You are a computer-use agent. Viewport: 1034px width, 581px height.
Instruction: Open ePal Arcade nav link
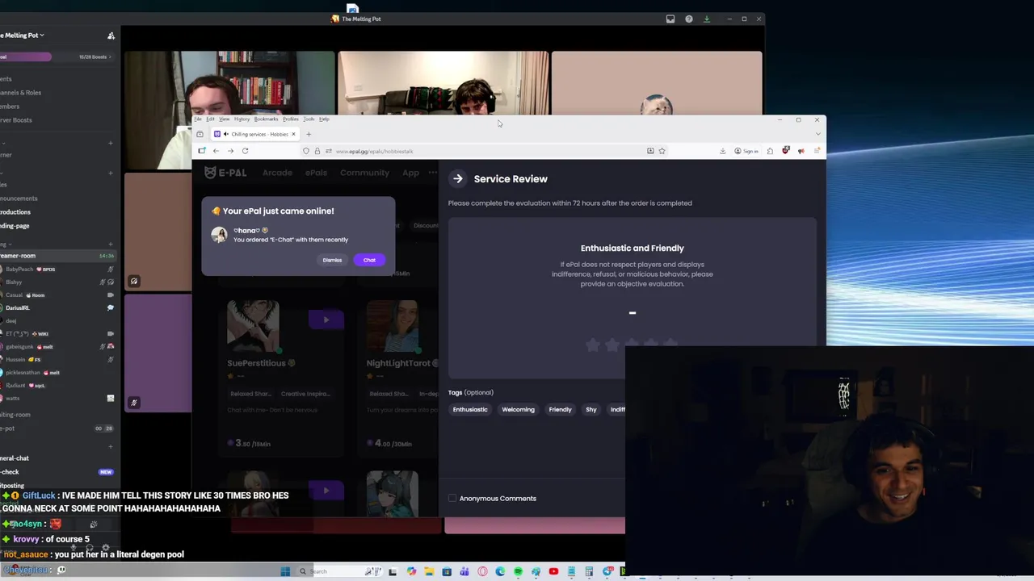277,173
